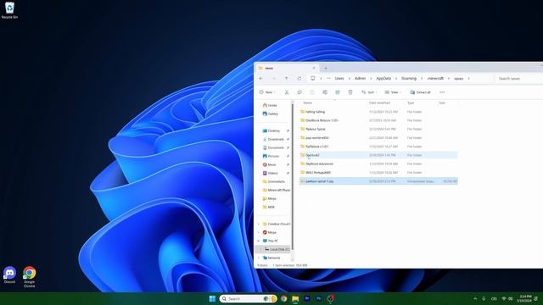This screenshot has width=543, height=305.
Task: Jump to Users in the address bar
Action: pos(339,79)
